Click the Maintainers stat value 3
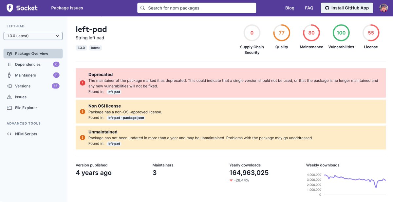The image size is (393, 202). pos(155,173)
